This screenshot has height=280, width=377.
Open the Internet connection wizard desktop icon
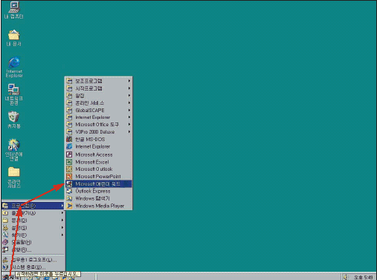click(14, 150)
